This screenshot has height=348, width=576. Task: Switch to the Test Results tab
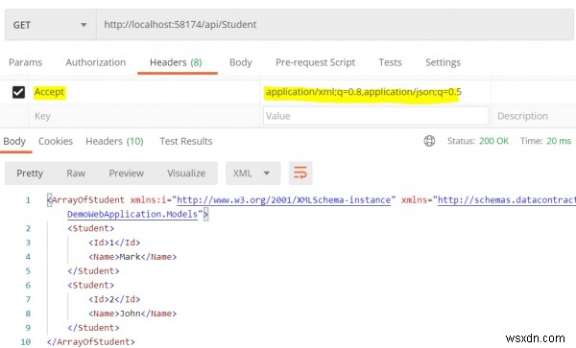186,141
